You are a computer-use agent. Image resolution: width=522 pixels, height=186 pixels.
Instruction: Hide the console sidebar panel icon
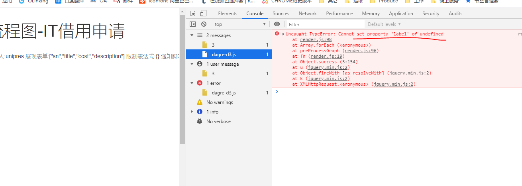point(193,24)
